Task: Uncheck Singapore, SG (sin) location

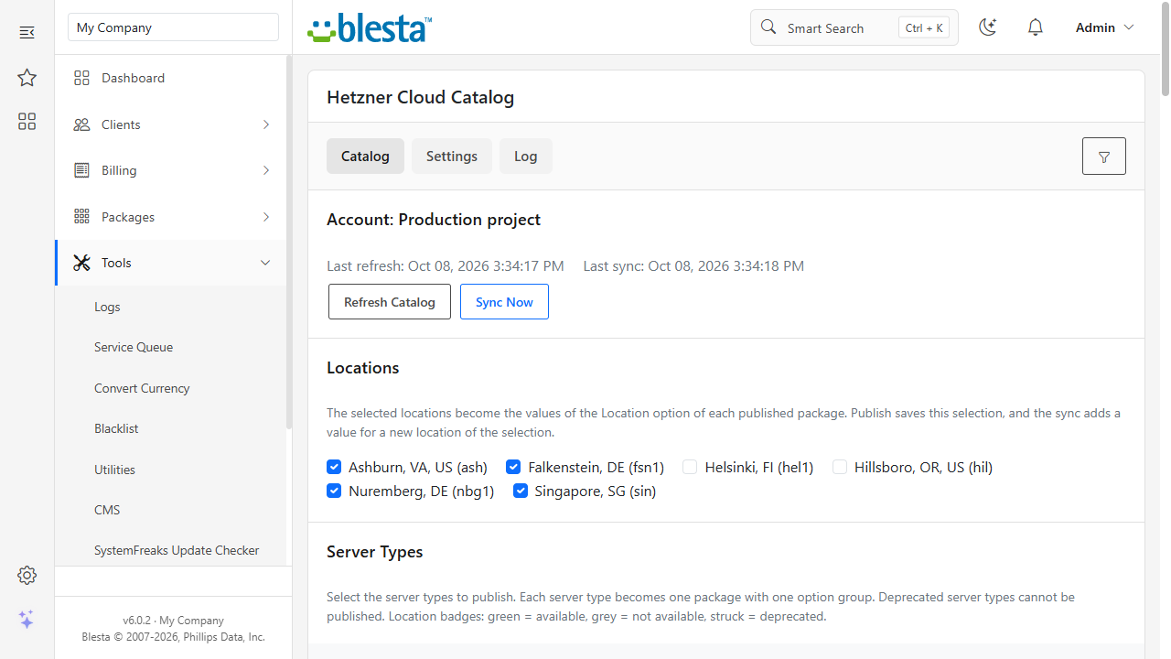Action: pyautogui.click(x=521, y=491)
